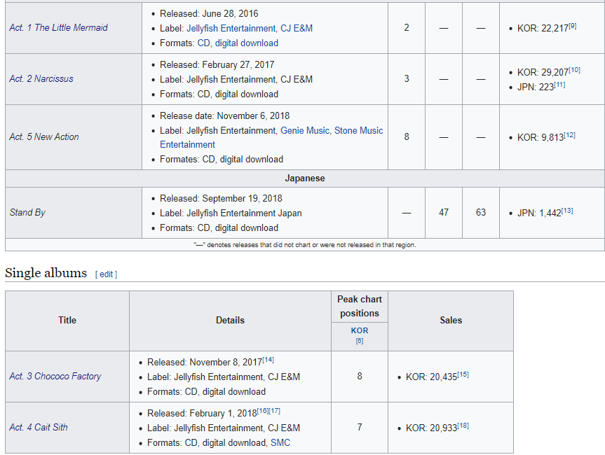This screenshot has width=605, height=455.
Task: Click the 'Label: Jellyfish Entertainment Japan' text
Action: click(x=231, y=213)
